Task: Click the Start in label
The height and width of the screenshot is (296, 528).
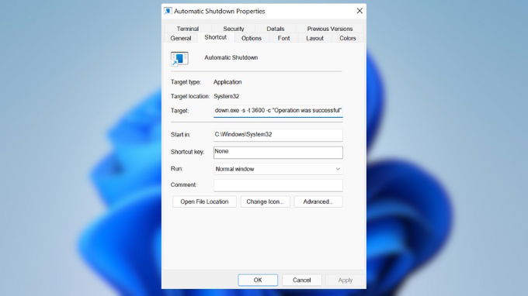Action: tap(180, 135)
